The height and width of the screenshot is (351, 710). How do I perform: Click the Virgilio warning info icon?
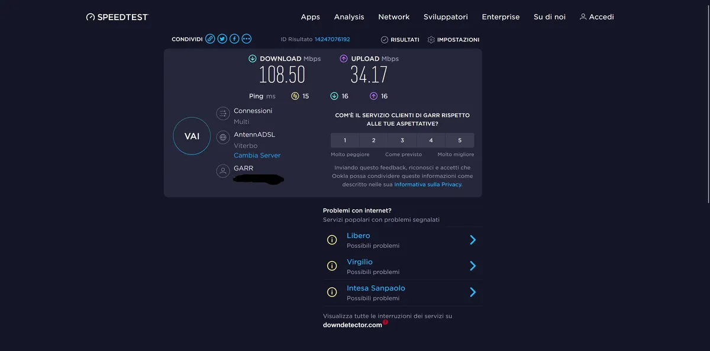click(x=332, y=266)
